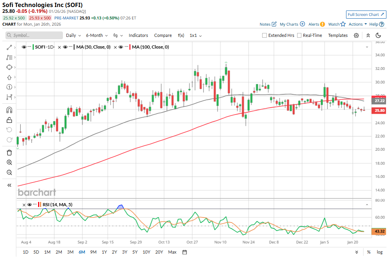Image resolution: width=388 pixels, height=259 pixels.
Task: Open the Notes link
Action: [x=265, y=24]
